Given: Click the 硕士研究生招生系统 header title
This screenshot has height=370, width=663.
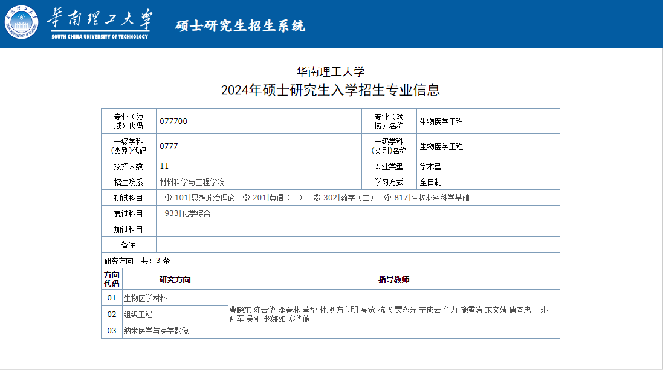Looking at the screenshot, I should click(x=240, y=26).
